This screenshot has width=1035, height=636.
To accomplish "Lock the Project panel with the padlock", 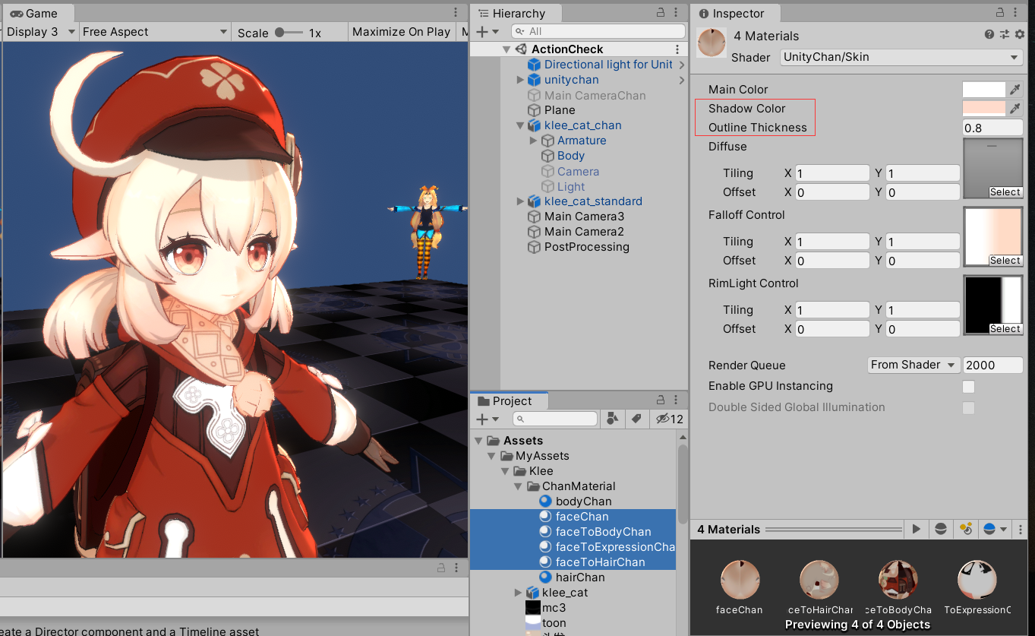I will point(661,400).
